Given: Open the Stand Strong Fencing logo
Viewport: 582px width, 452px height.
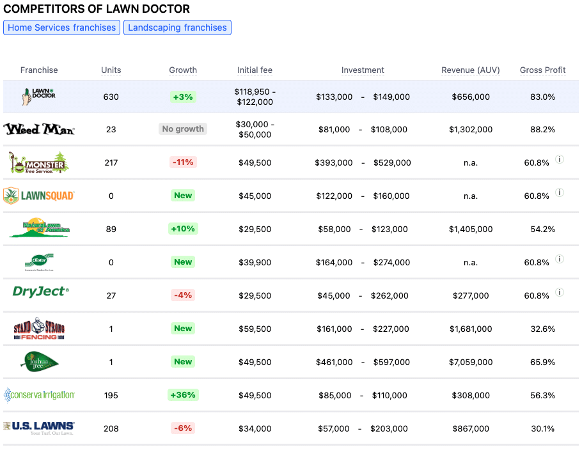Looking at the screenshot, I should coord(39,329).
